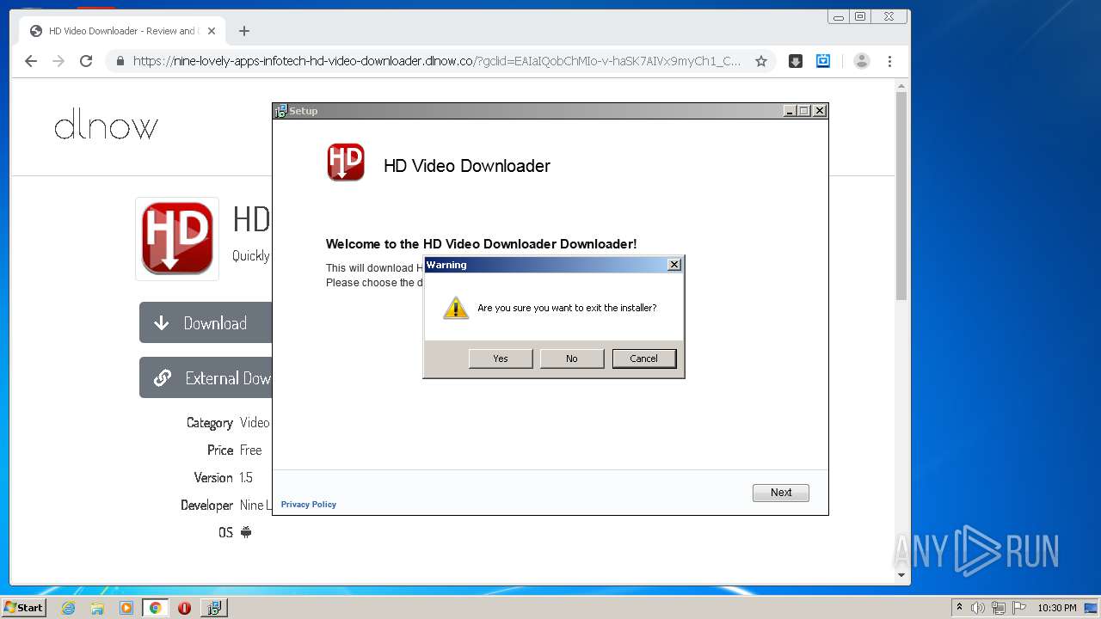Go back in Chrome
Image resolution: width=1101 pixels, height=619 pixels.
point(31,61)
